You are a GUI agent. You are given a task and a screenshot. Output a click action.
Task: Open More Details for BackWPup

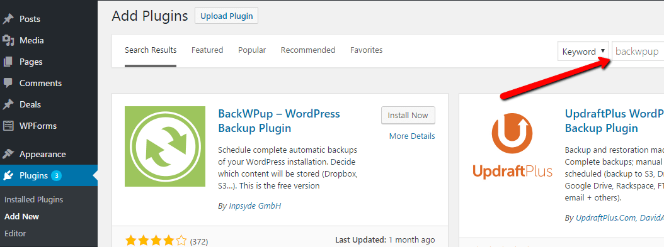[x=412, y=136]
